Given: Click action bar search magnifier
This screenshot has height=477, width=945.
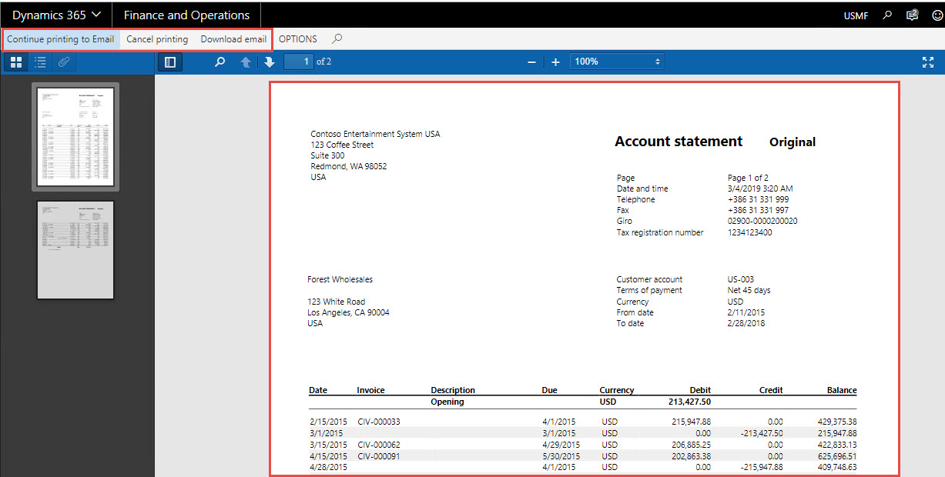Looking at the screenshot, I should coord(337,39).
